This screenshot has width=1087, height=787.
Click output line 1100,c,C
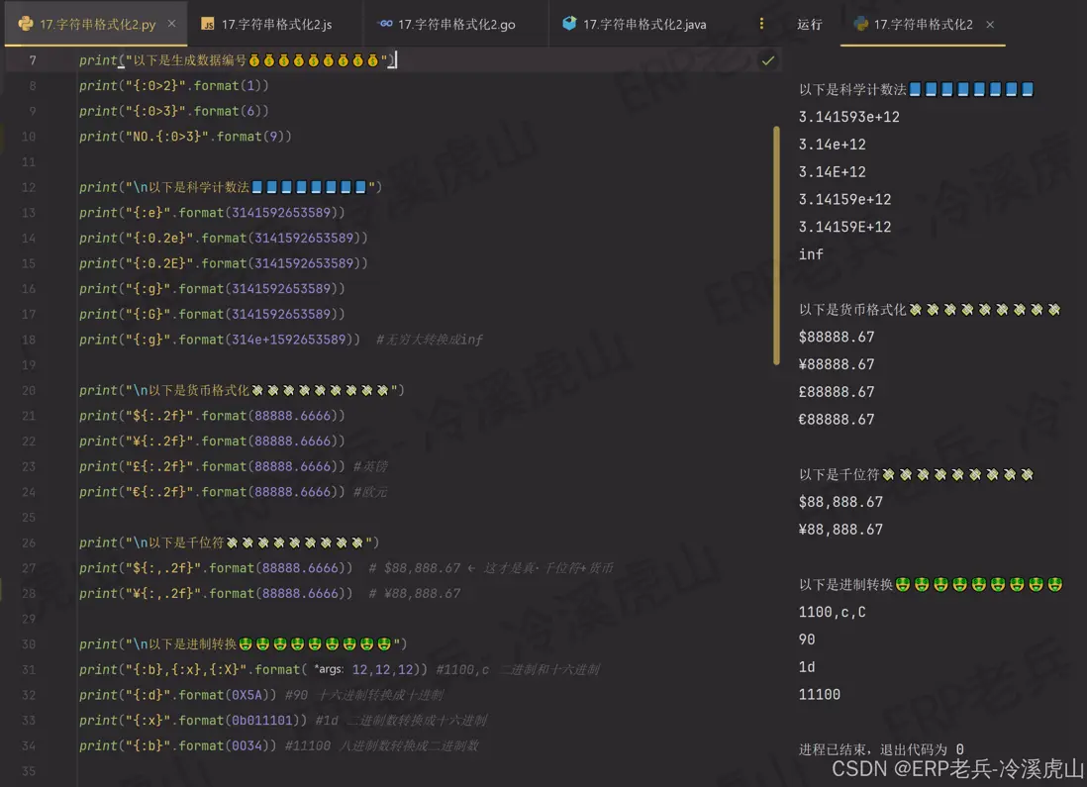(x=832, y=612)
